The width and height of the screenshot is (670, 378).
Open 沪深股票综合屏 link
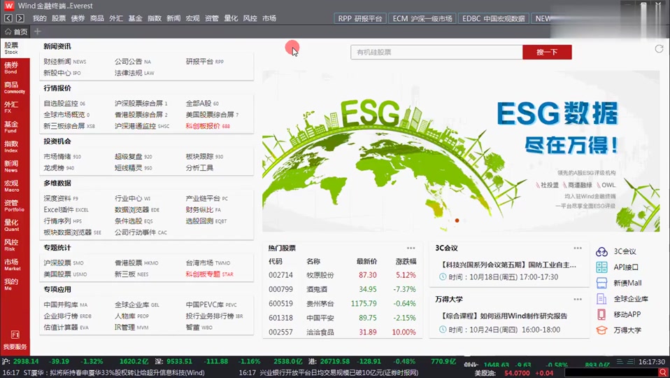click(x=141, y=103)
